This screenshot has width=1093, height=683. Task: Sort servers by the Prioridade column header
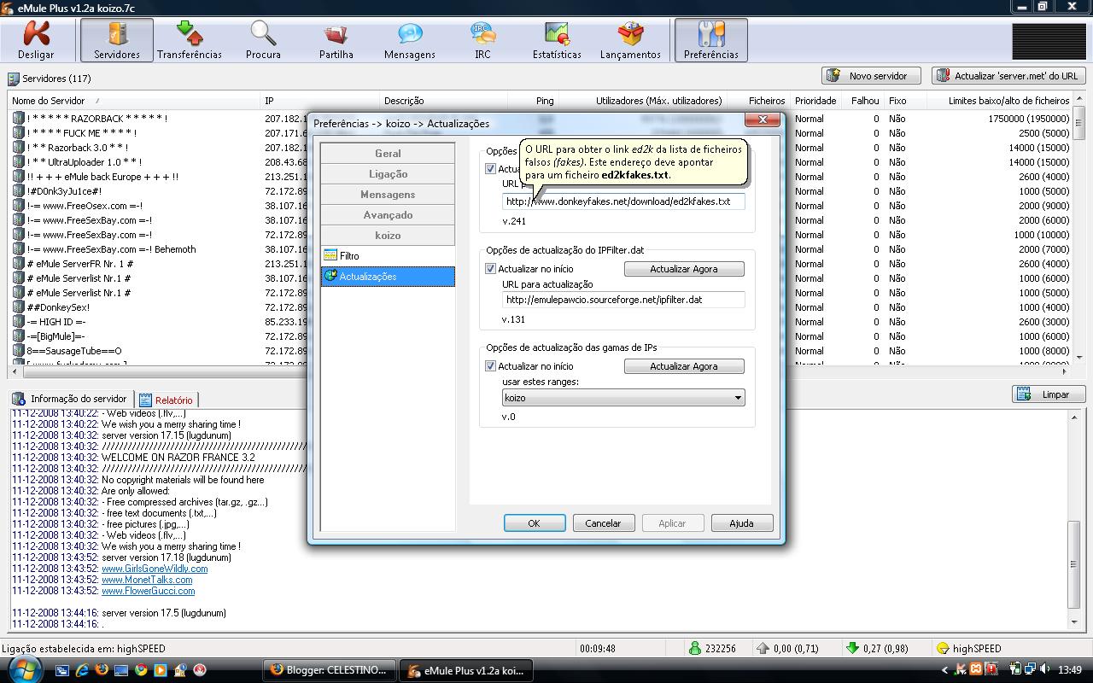(x=815, y=101)
